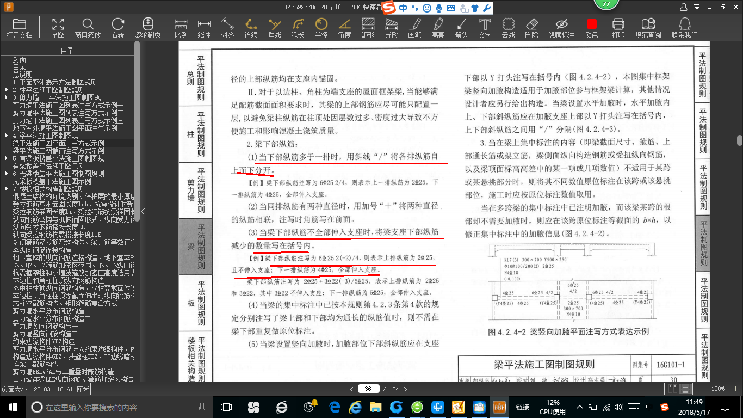The width and height of the screenshot is (743, 418).
Task: Expand outline node 7 楼板相关构造制图规则
Action: tap(6, 189)
